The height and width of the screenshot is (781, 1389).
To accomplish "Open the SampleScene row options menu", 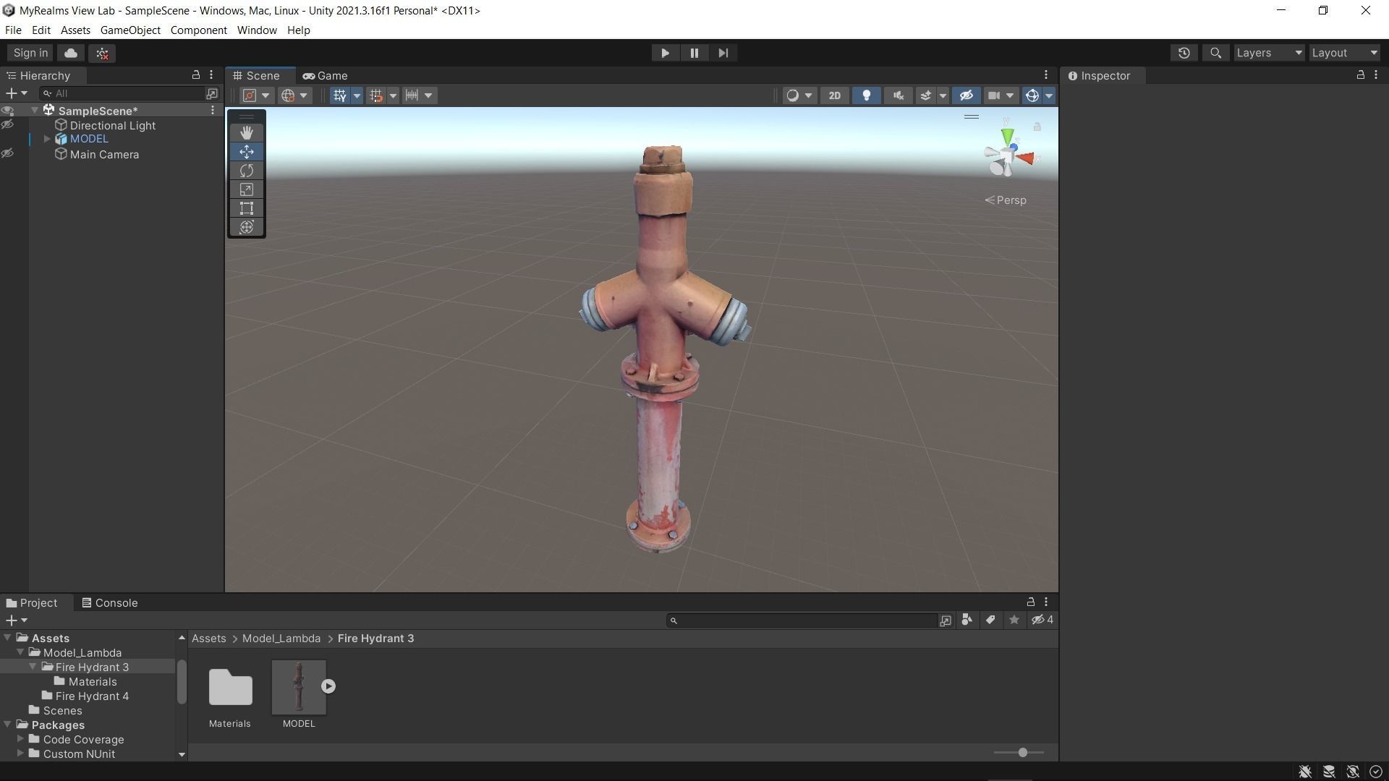I will point(213,111).
